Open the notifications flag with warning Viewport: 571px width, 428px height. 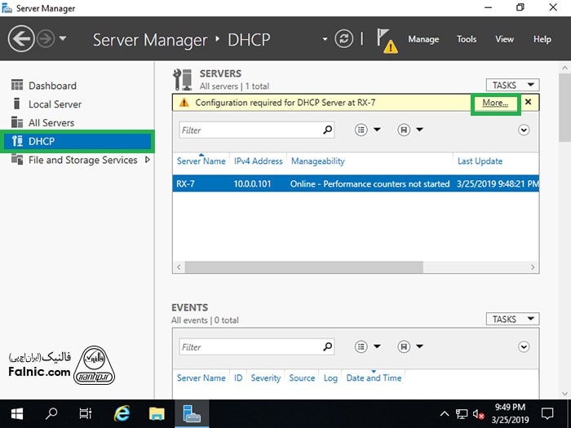pyautogui.click(x=387, y=40)
